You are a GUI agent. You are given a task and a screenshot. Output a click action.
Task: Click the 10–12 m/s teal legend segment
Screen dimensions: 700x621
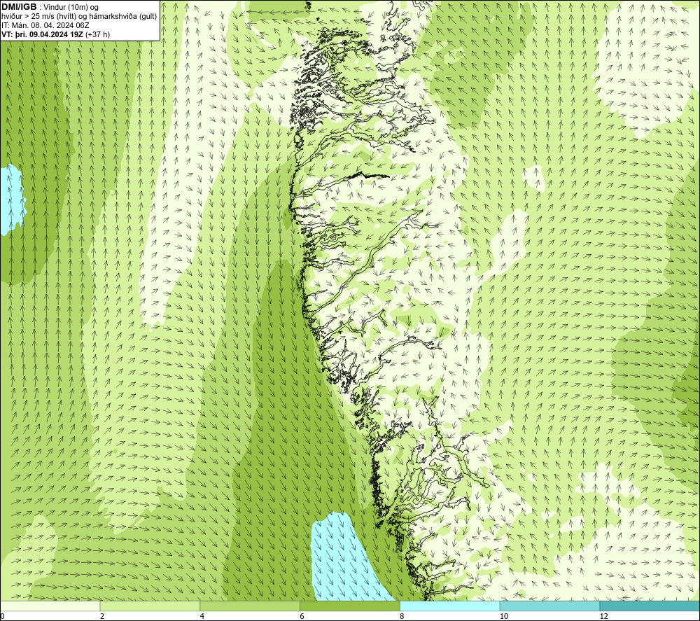(x=550, y=606)
